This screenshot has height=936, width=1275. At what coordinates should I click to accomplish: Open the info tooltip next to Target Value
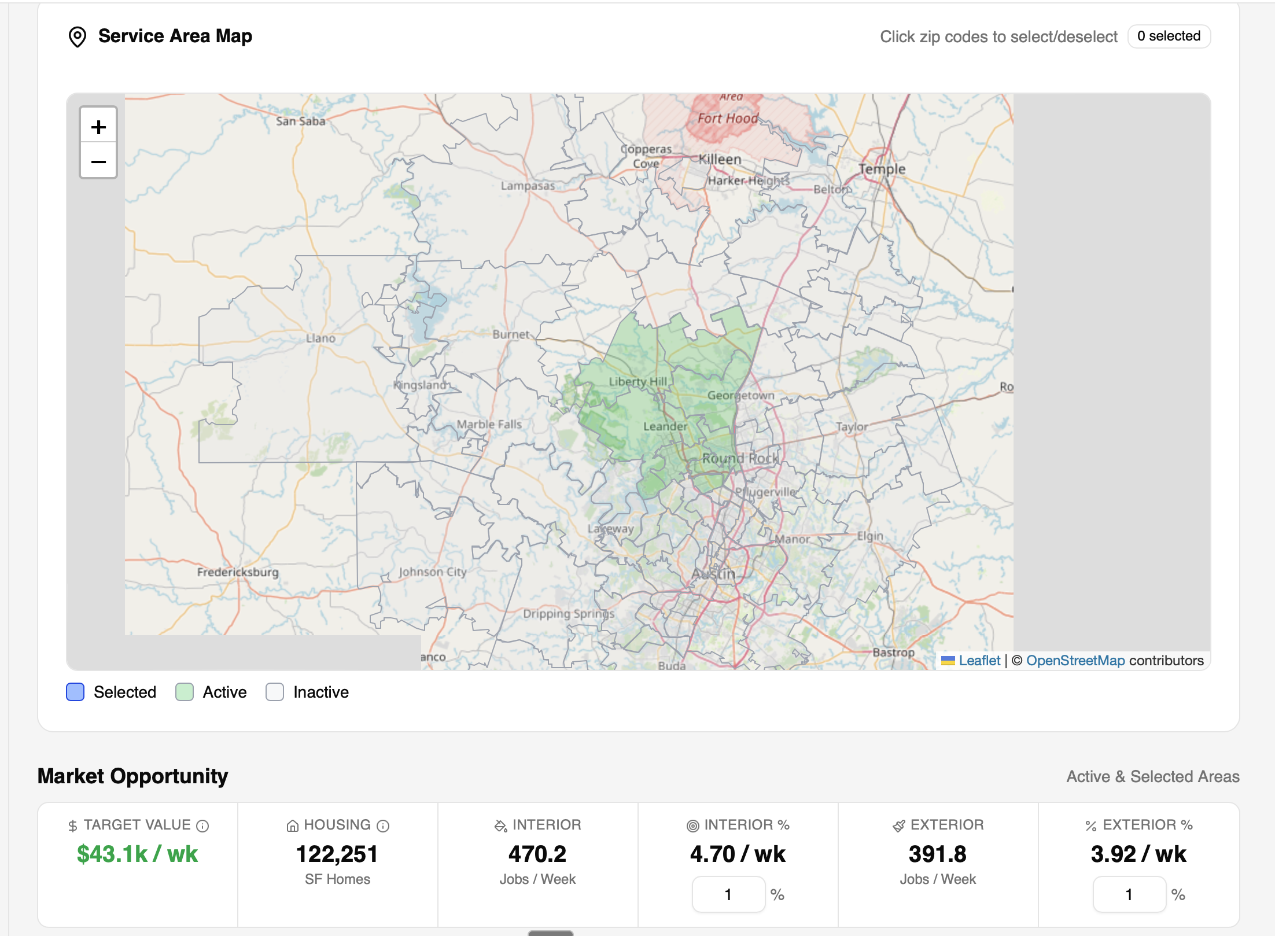[201, 825]
